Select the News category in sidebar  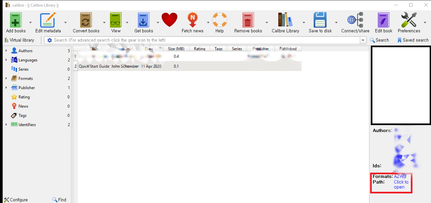click(x=23, y=106)
